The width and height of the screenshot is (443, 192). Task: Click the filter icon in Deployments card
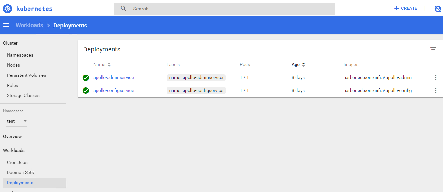click(x=433, y=49)
